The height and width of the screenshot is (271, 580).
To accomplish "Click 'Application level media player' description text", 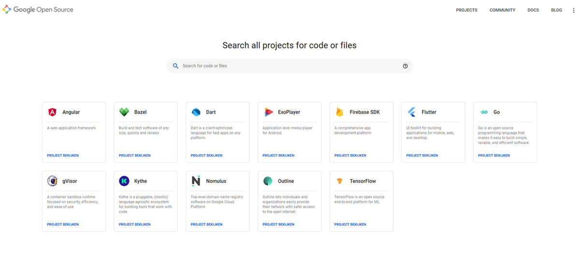I will pyautogui.click(x=288, y=130).
